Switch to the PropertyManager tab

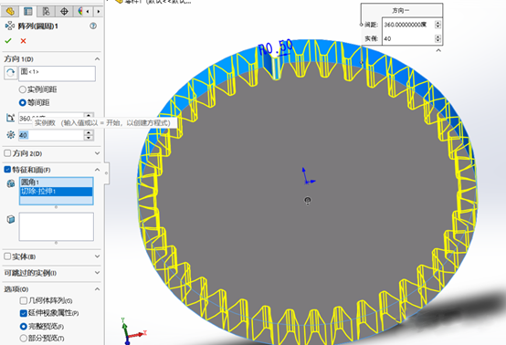pyautogui.click(x=28, y=12)
